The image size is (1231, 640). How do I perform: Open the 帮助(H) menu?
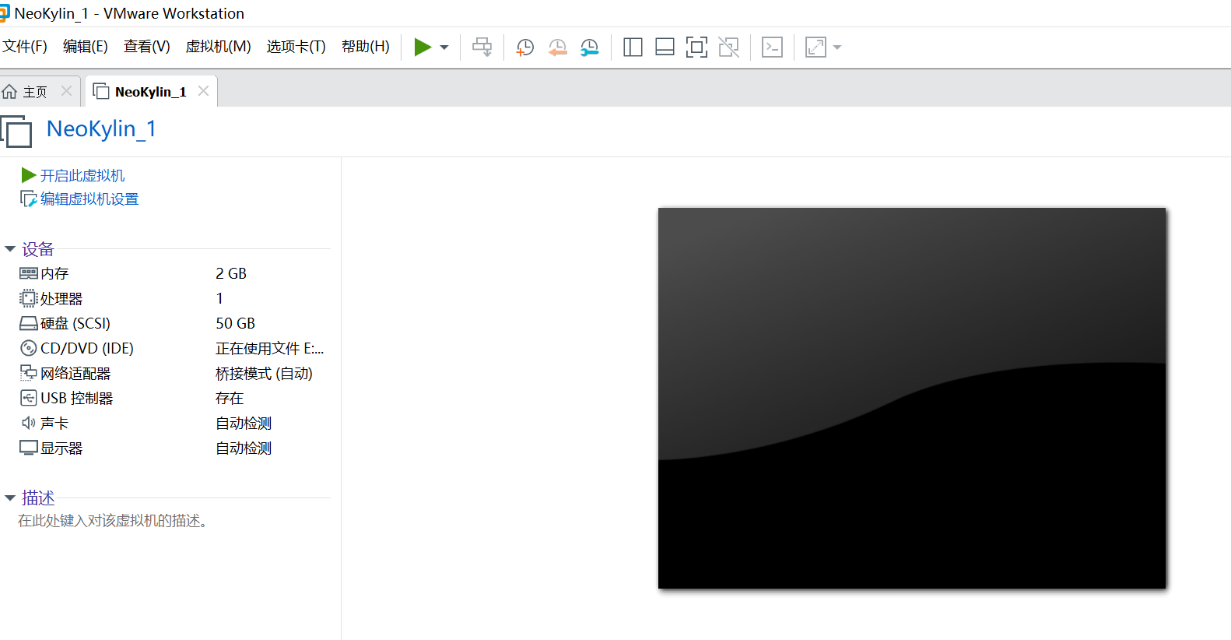366,47
